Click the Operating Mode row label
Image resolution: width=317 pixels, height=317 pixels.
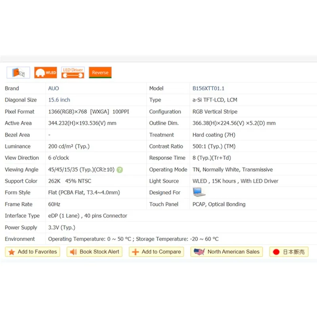pyautogui.click(x=168, y=170)
